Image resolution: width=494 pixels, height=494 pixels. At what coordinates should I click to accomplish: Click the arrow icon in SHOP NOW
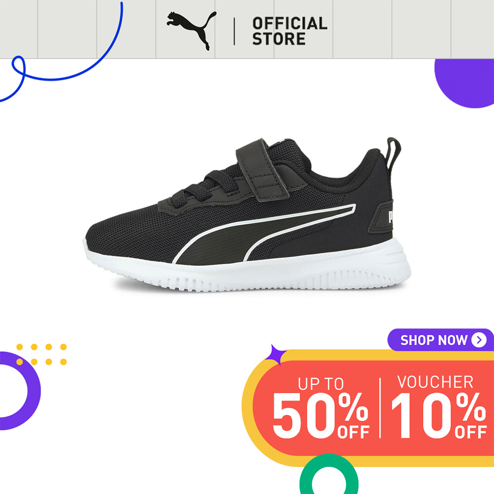(479, 340)
